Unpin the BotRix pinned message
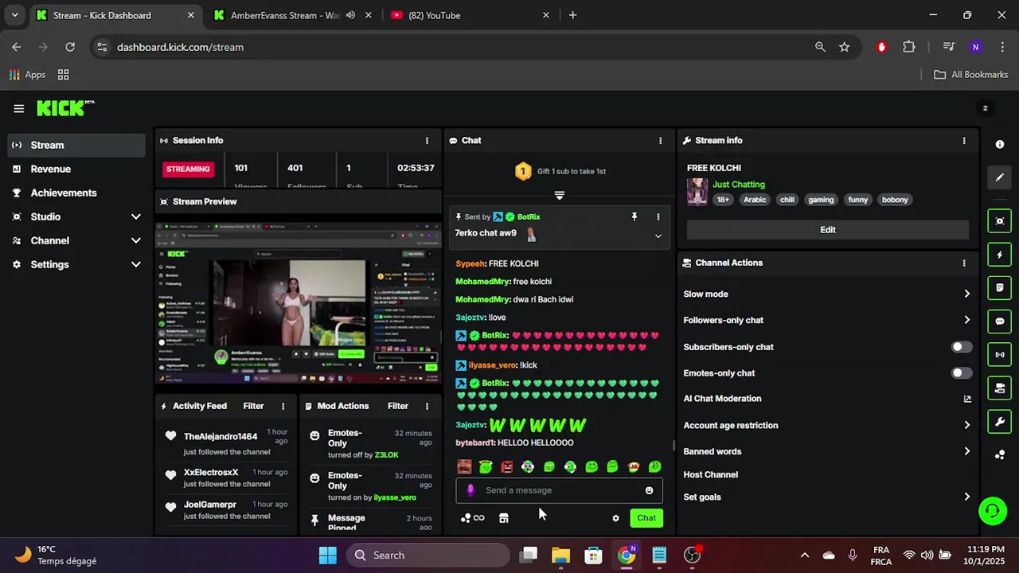 tap(634, 216)
